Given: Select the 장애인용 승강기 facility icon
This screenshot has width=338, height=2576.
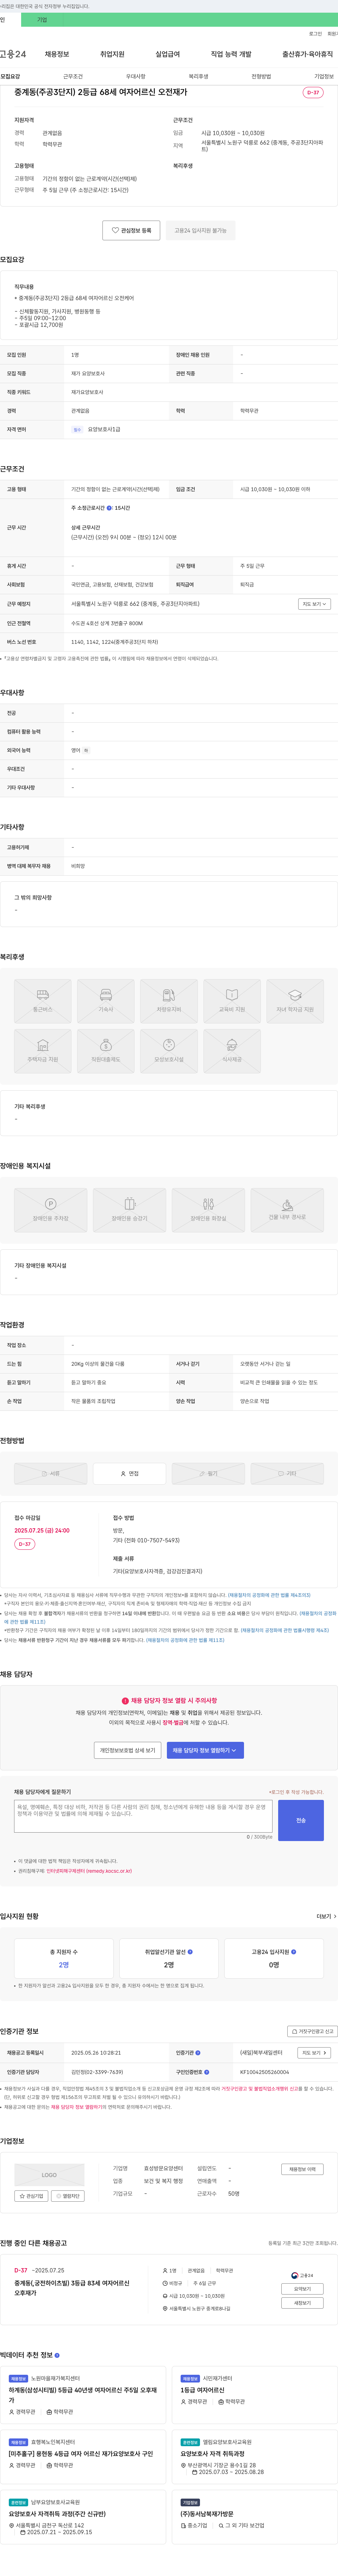Looking at the screenshot, I should pos(130,1210).
